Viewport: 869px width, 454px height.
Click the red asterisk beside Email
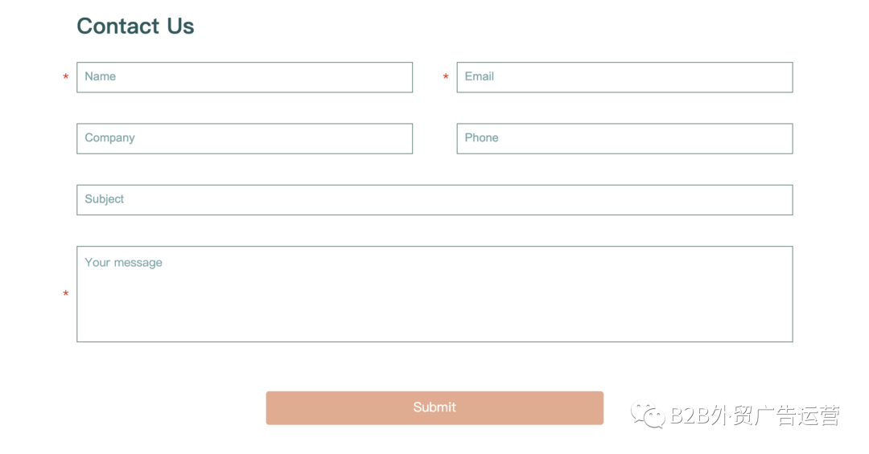click(x=446, y=77)
